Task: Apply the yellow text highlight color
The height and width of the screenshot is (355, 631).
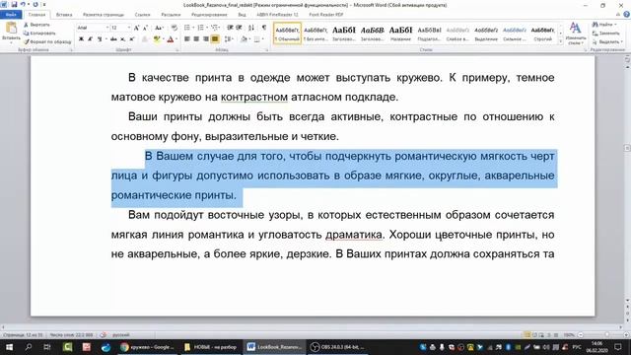Action: click(157, 39)
